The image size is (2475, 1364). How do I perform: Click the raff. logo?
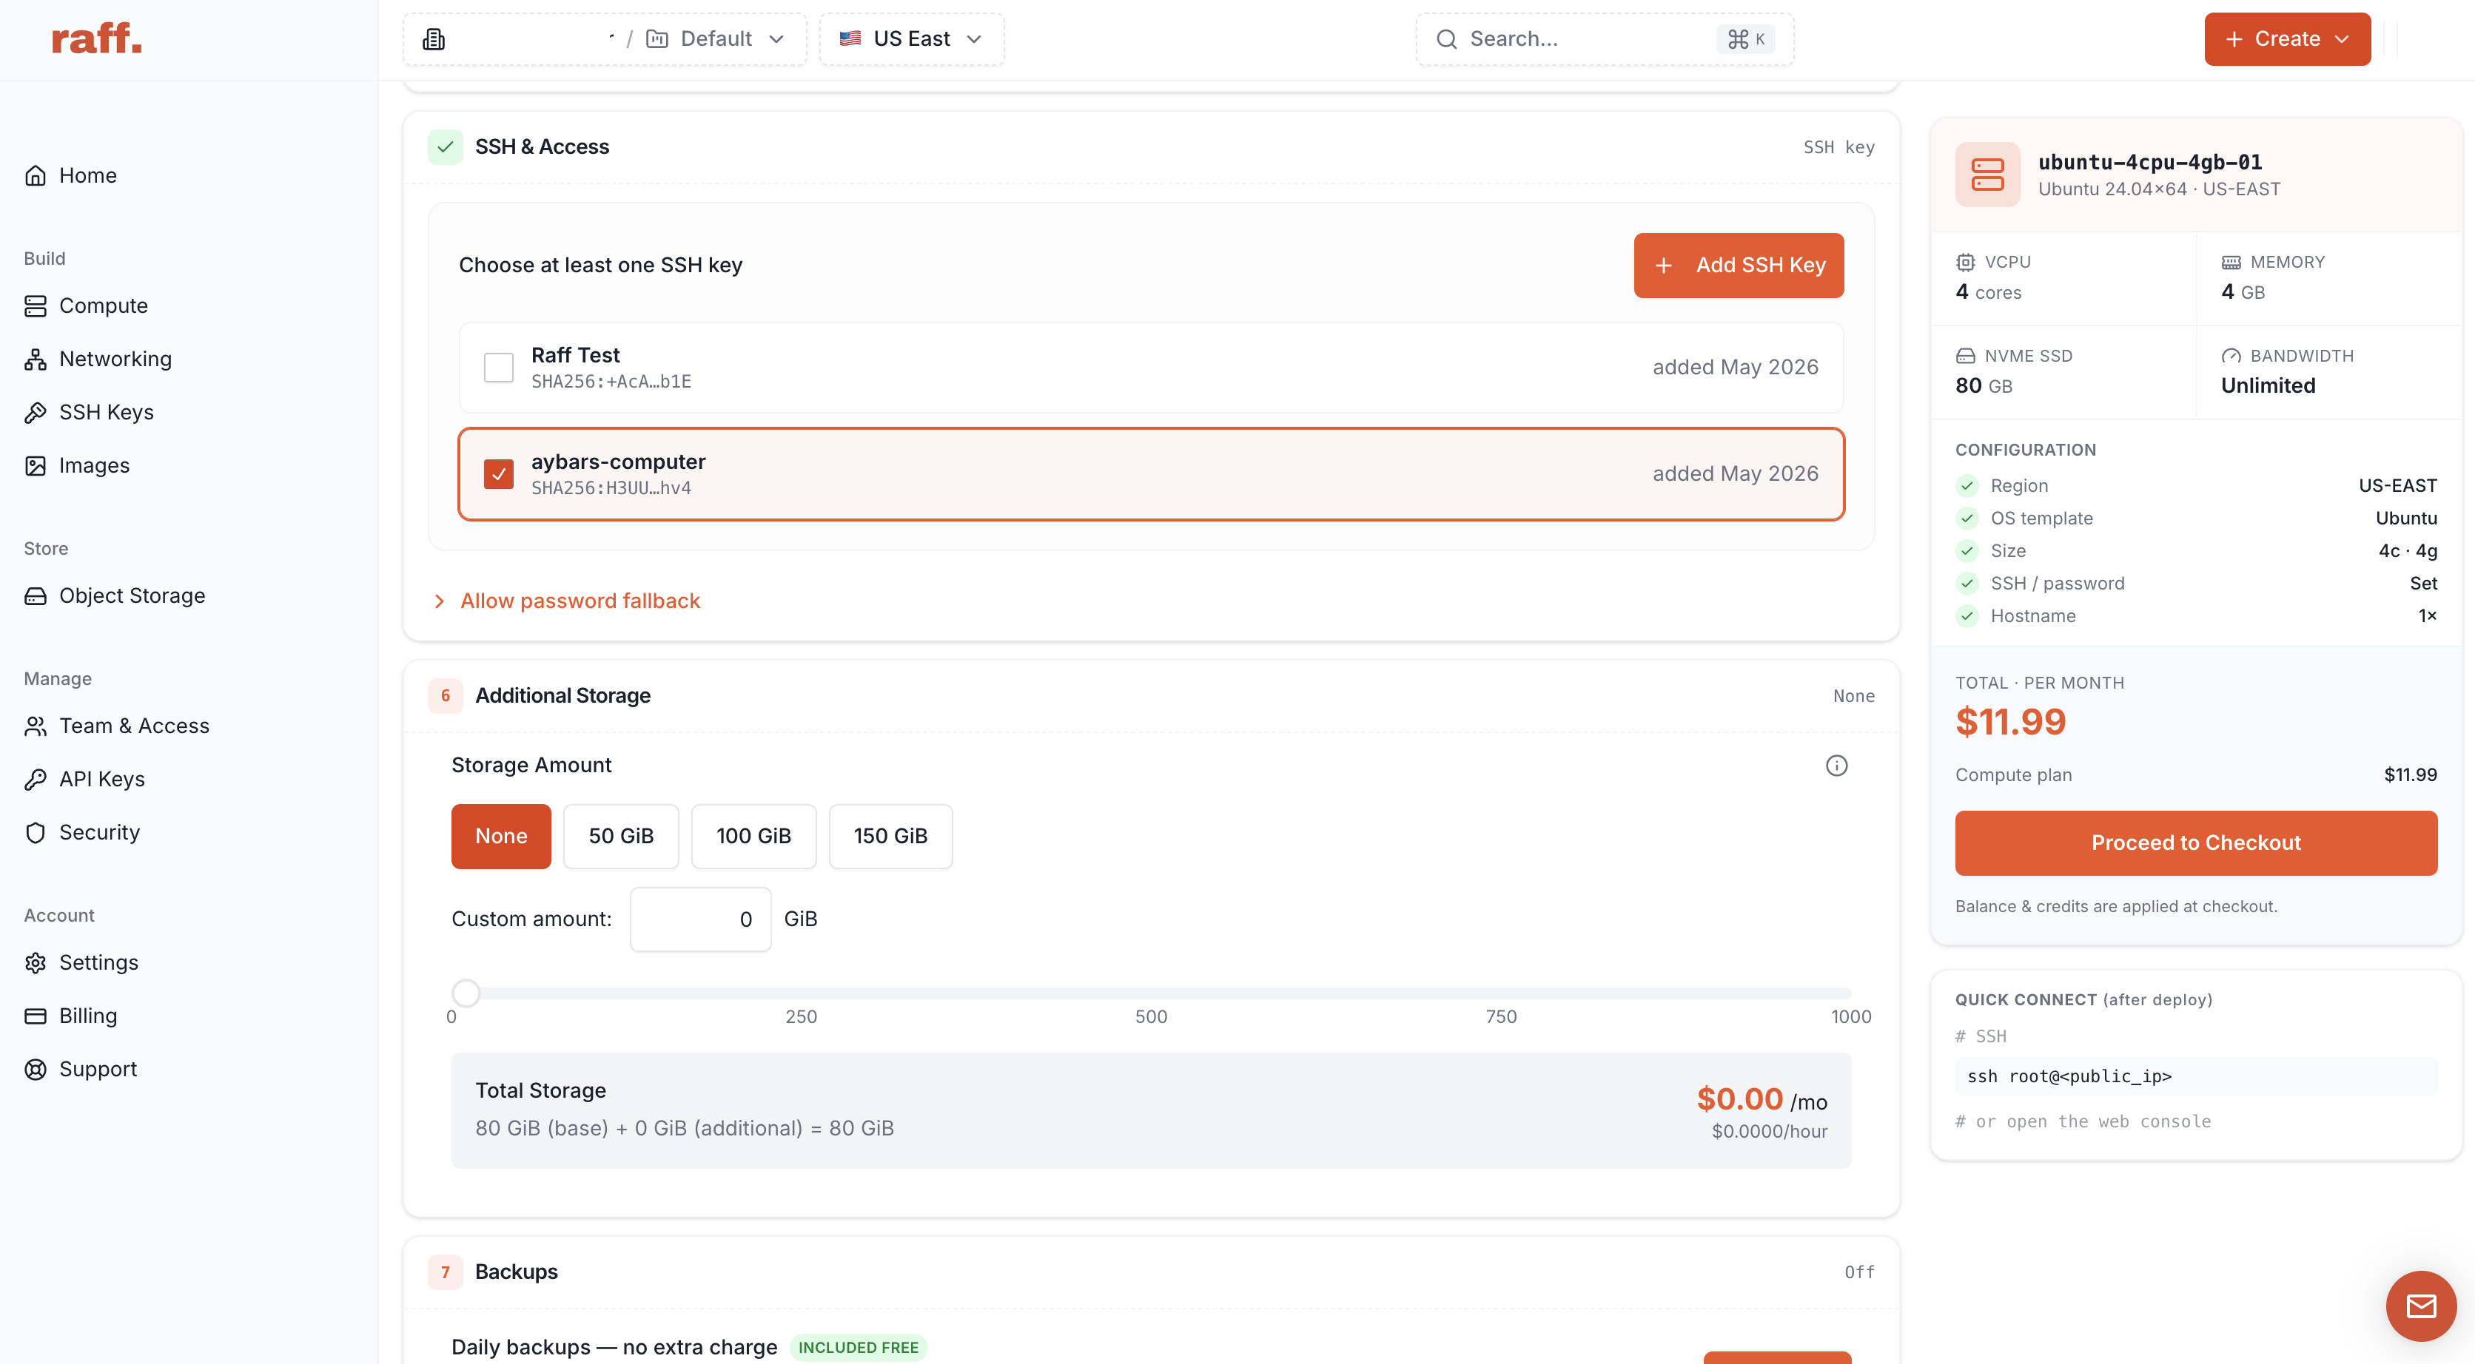96,38
